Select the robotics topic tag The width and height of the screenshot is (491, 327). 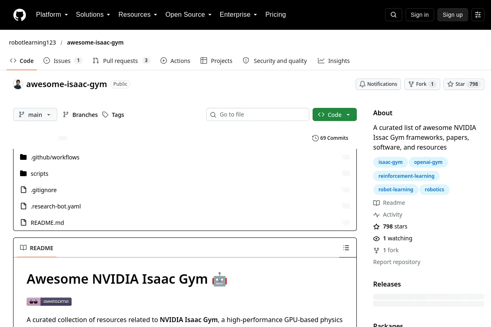[435, 190]
